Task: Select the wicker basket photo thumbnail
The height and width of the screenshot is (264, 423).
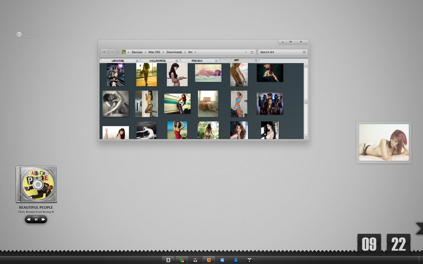Action: [x=208, y=104]
